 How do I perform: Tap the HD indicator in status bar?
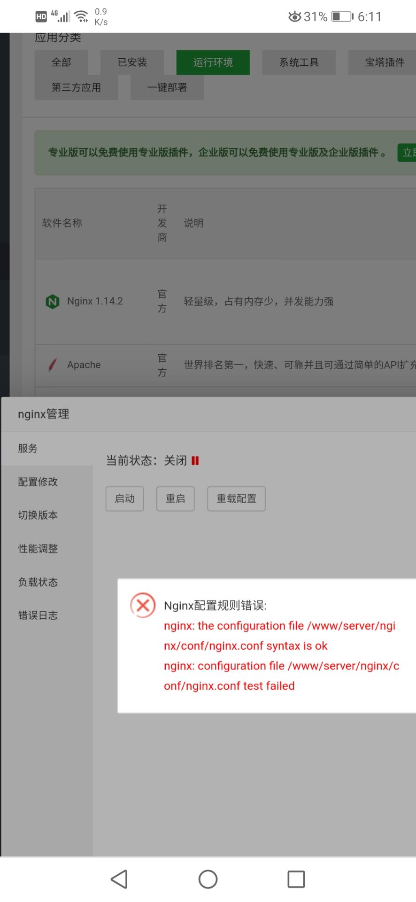pyautogui.click(x=41, y=16)
